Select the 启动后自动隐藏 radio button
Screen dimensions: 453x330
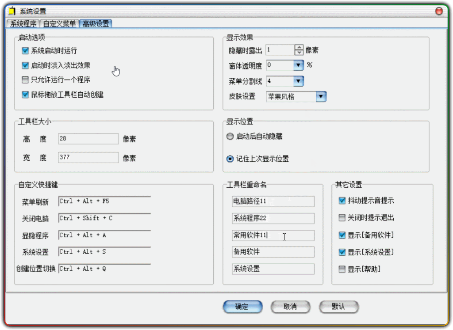[x=230, y=137]
